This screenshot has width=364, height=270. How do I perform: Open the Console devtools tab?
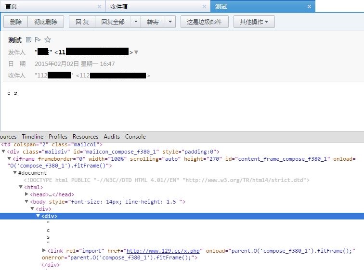(x=135, y=137)
